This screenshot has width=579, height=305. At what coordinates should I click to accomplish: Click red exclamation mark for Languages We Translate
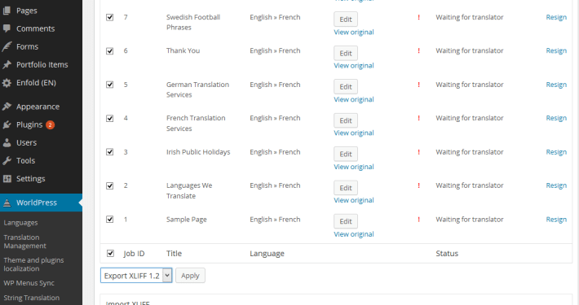click(x=418, y=185)
